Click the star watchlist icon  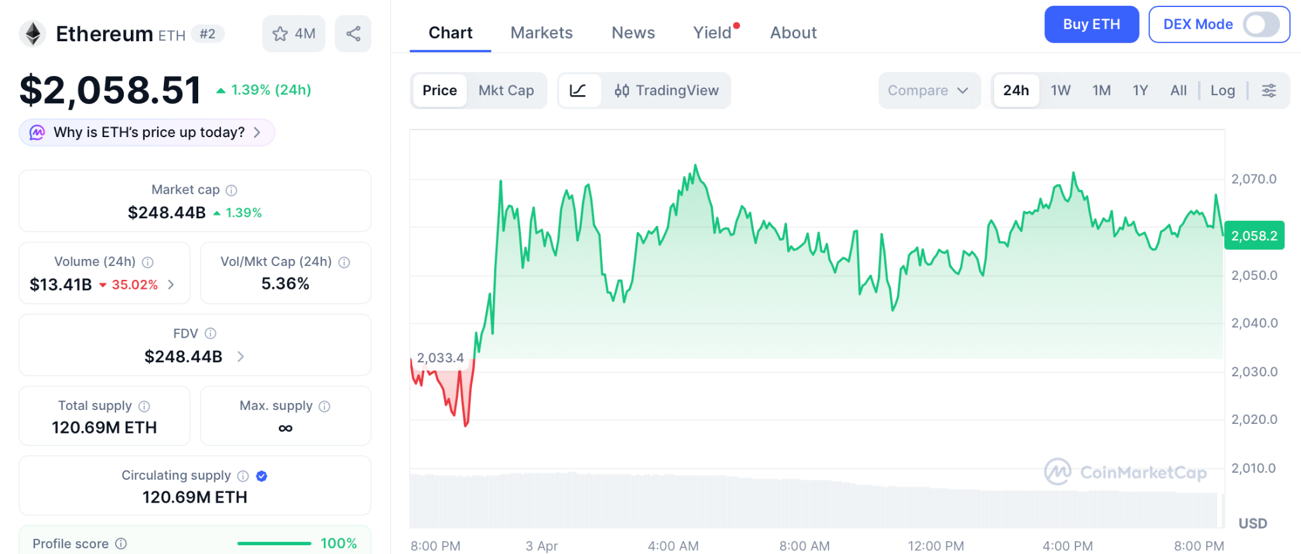[x=280, y=34]
